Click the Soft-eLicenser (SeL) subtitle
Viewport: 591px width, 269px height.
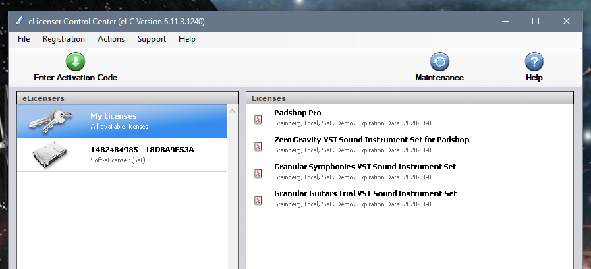tap(118, 160)
